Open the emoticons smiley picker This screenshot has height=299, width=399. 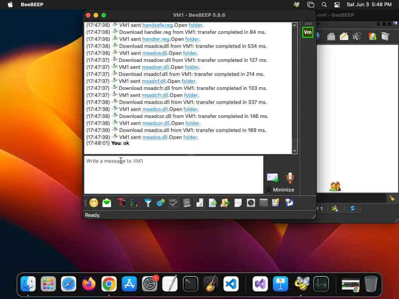[94, 203]
